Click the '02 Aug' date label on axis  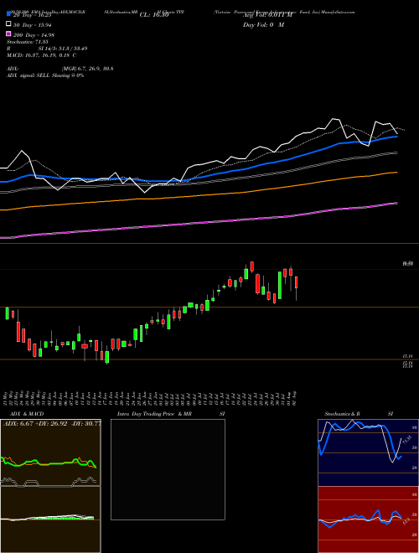pos(294,397)
